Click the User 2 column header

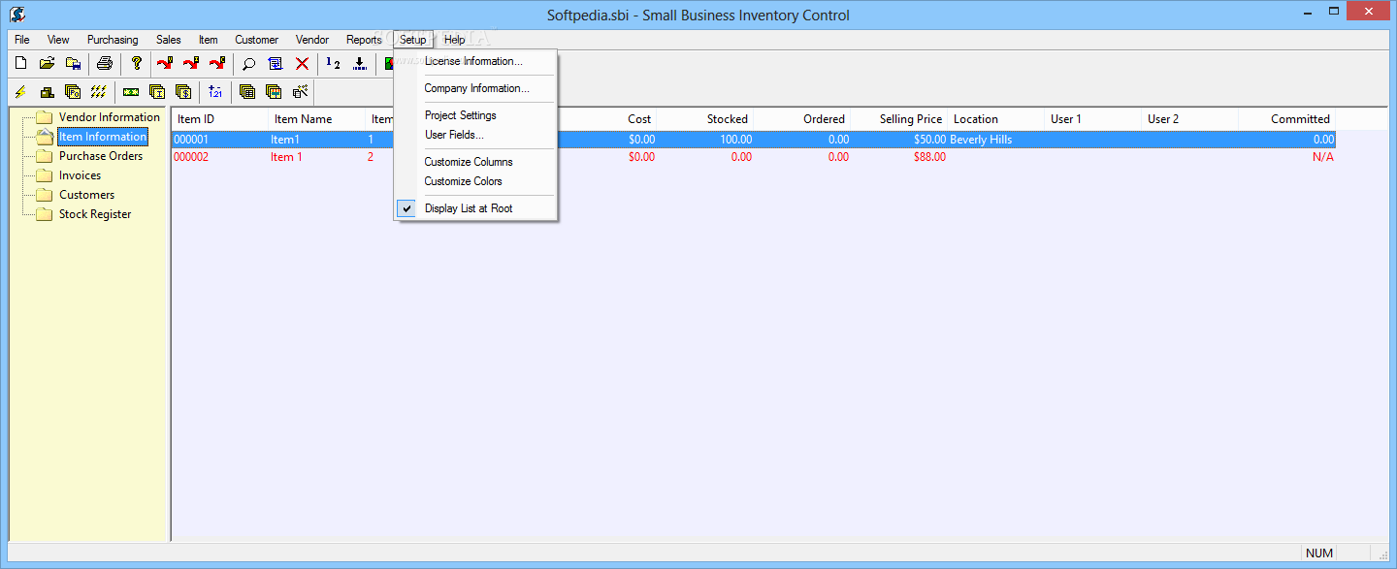pos(1190,119)
